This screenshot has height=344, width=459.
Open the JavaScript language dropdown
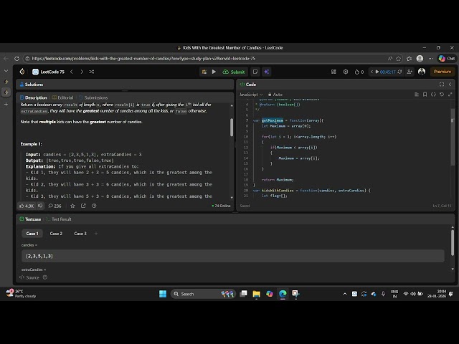[x=250, y=95]
